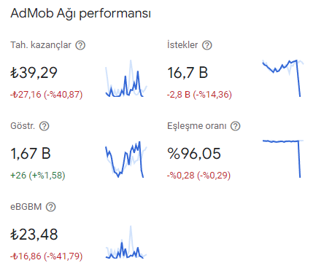This screenshot has height=271, width=324.
Task: Select the -2,8 B (-%14,36) change text
Action: click(x=199, y=94)
